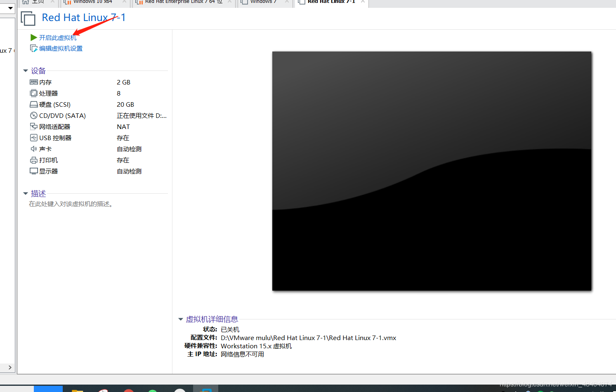The image size is (616, 392).
Task: Open the library dropdown arrow at top left
Action: pyautogui.click(x=11, y=8)
